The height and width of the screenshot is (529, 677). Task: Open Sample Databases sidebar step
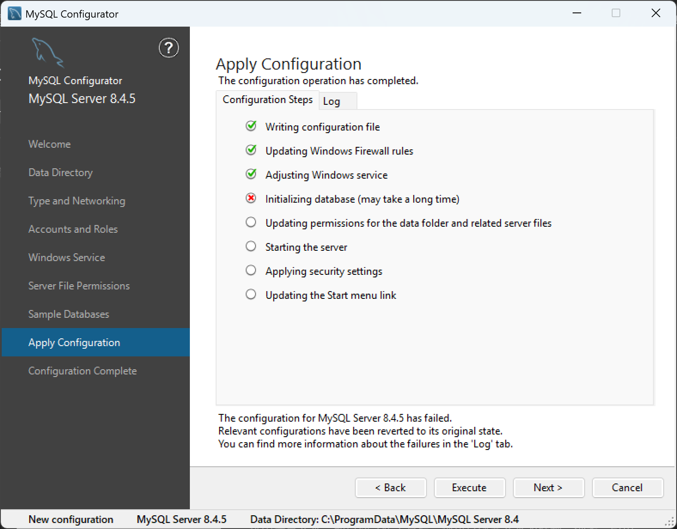pos(69,314)
